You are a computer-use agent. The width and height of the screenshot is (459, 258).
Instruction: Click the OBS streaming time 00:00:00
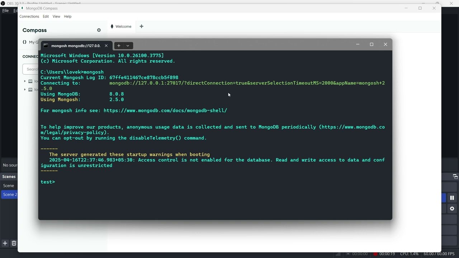[x=360, y=254]
